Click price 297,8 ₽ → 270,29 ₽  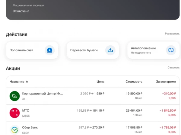click(x=91, y=127)
